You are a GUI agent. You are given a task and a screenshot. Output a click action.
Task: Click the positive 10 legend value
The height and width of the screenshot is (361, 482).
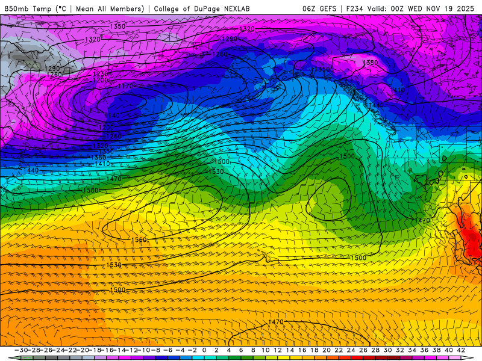[x=266, y=350]
